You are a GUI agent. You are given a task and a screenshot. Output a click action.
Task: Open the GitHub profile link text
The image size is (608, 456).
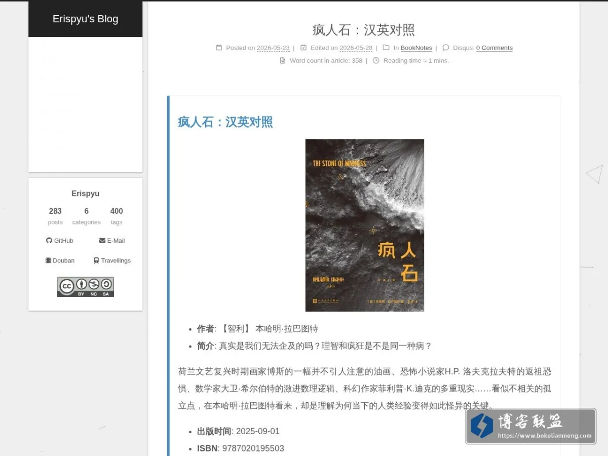pyautogui.click(x=64, y=241)
